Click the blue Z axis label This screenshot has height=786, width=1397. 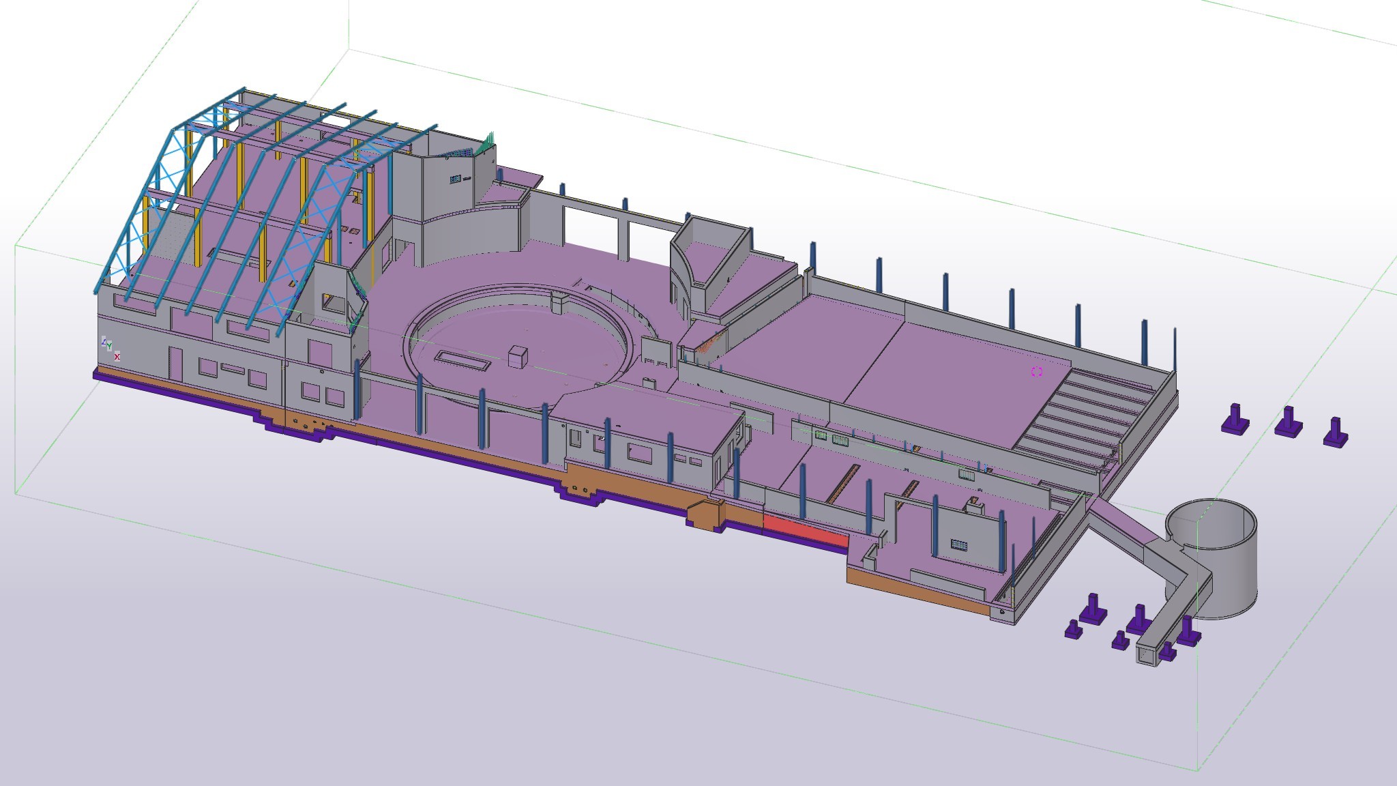click(x=104, y=340)
